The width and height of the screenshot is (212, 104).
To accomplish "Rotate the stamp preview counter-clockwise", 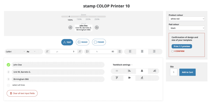I will pyautogui.click(x=70, y=28).
